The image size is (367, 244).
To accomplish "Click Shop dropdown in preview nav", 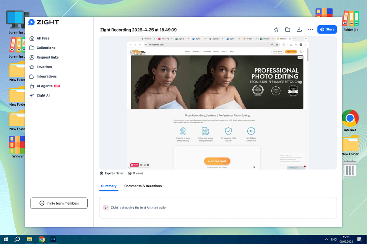I will 224,51.
